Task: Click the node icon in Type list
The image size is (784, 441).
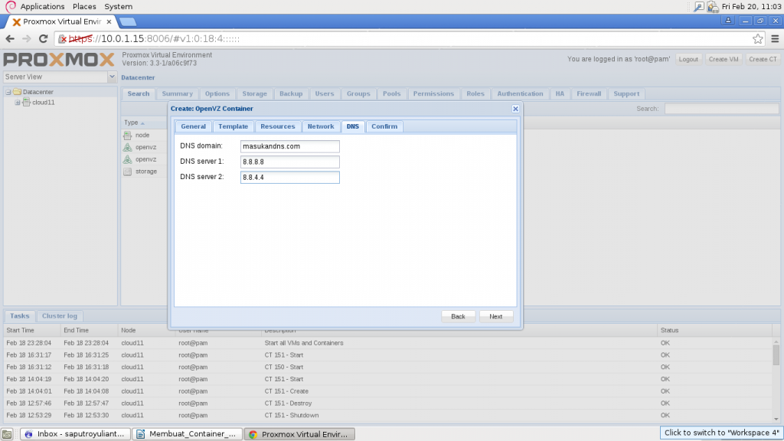Action: coord(128,135)
